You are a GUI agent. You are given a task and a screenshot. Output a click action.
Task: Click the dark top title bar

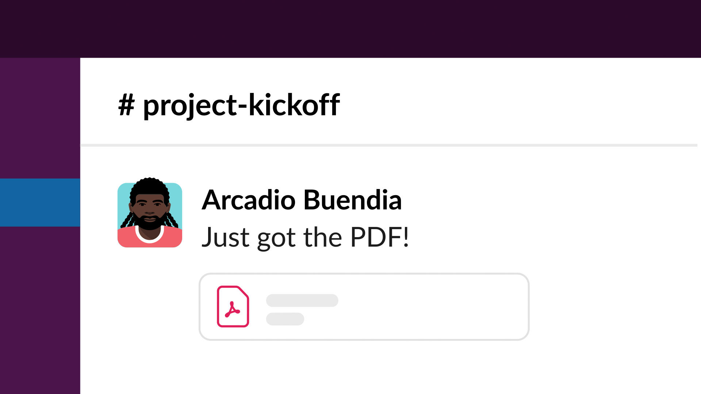point(350,29)
